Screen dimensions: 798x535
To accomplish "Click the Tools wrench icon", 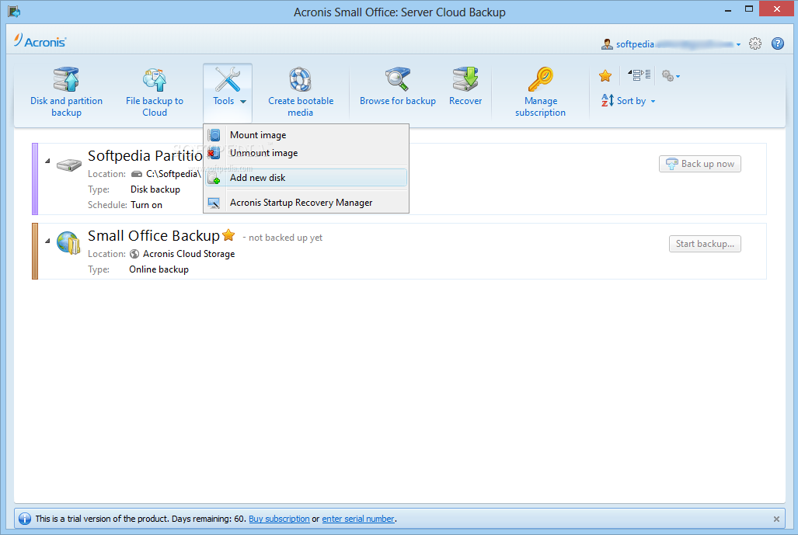I will [227, 79].
